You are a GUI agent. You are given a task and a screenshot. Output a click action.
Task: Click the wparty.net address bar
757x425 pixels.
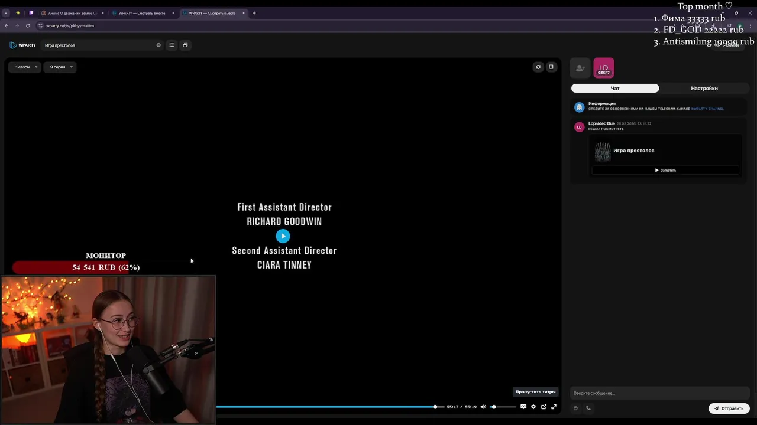tap(70, 25)
